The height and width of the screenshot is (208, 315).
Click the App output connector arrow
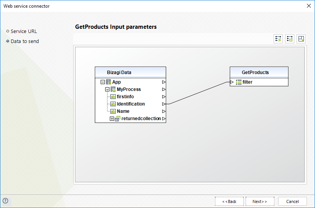(x=164, y=82)
